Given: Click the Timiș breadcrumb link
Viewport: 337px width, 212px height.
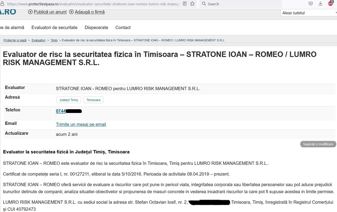Looking at the screenshot, I should point(54,40).
